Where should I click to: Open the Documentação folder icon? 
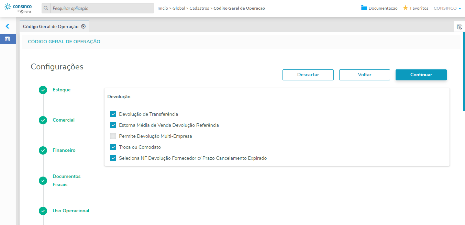pyautogui.click(x=364, y=8)
